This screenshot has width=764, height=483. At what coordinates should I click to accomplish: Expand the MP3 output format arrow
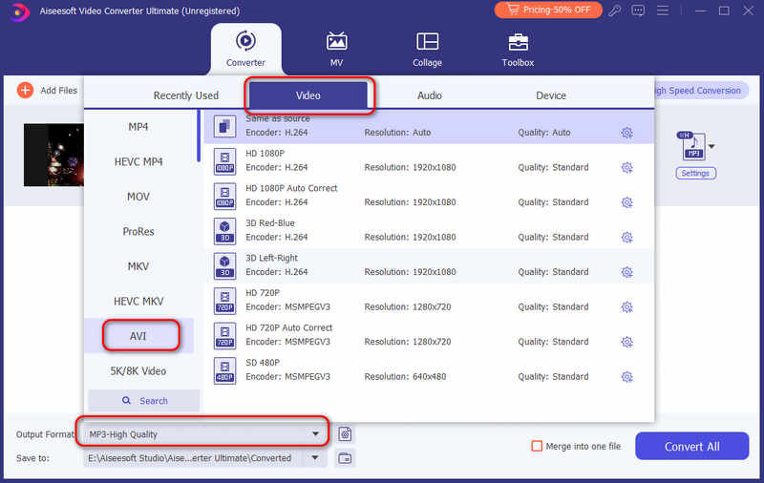tap(711, 147)
